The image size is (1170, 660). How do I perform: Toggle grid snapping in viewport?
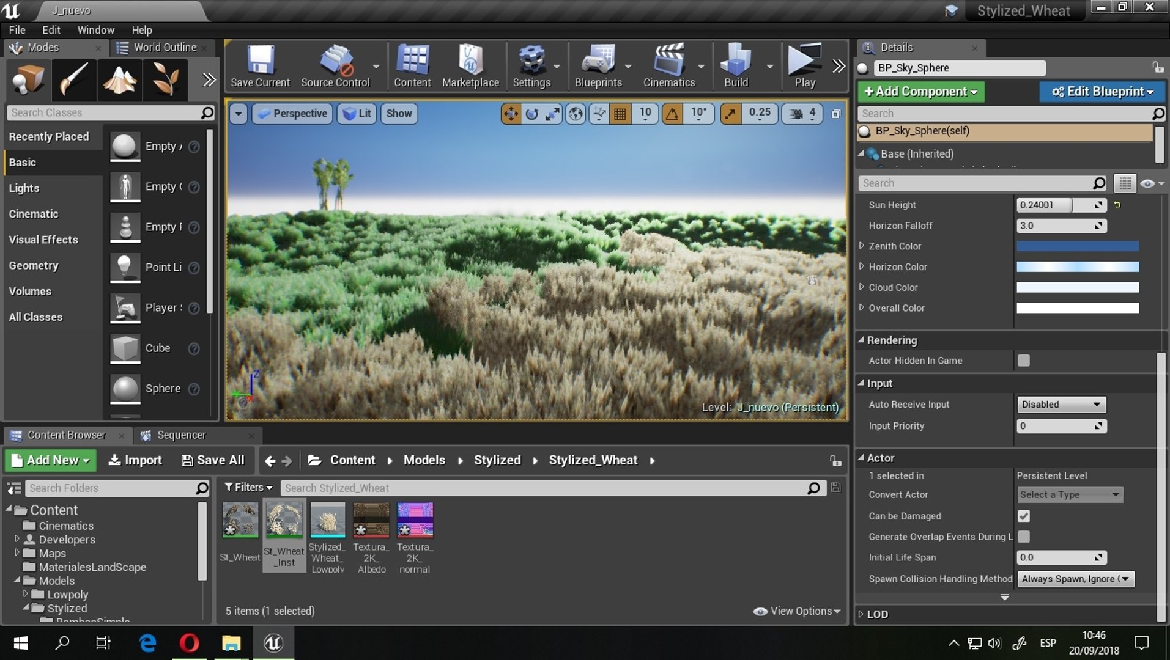[x=620, y=114]
